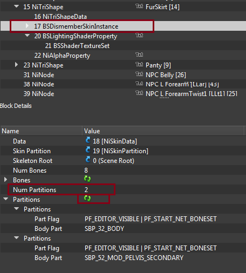The height and width of the screenshot is (273, 246).
Task: Select the Num Partitions row name
Action: 35,190
